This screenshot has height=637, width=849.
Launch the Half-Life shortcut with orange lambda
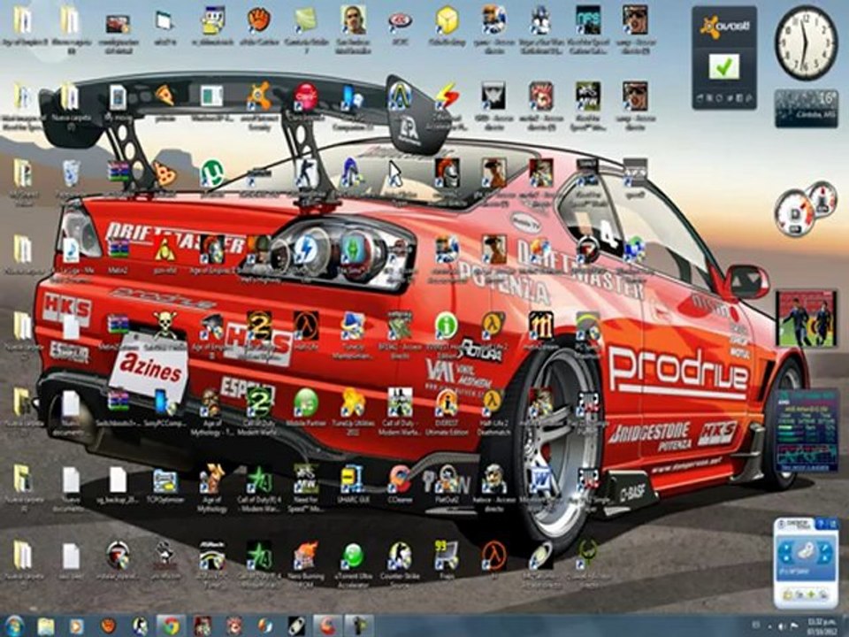pyautogui.click(x=306, y=325)
